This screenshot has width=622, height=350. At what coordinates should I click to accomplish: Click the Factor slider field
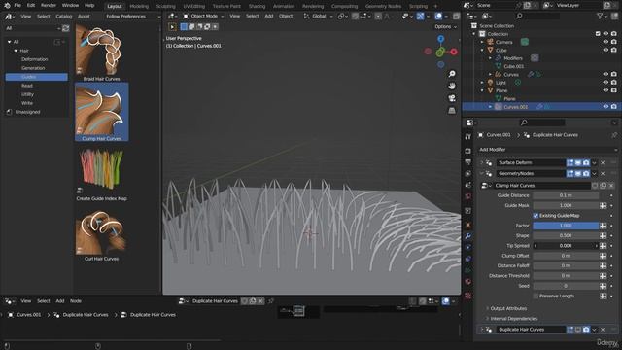[x=566, y=226]
